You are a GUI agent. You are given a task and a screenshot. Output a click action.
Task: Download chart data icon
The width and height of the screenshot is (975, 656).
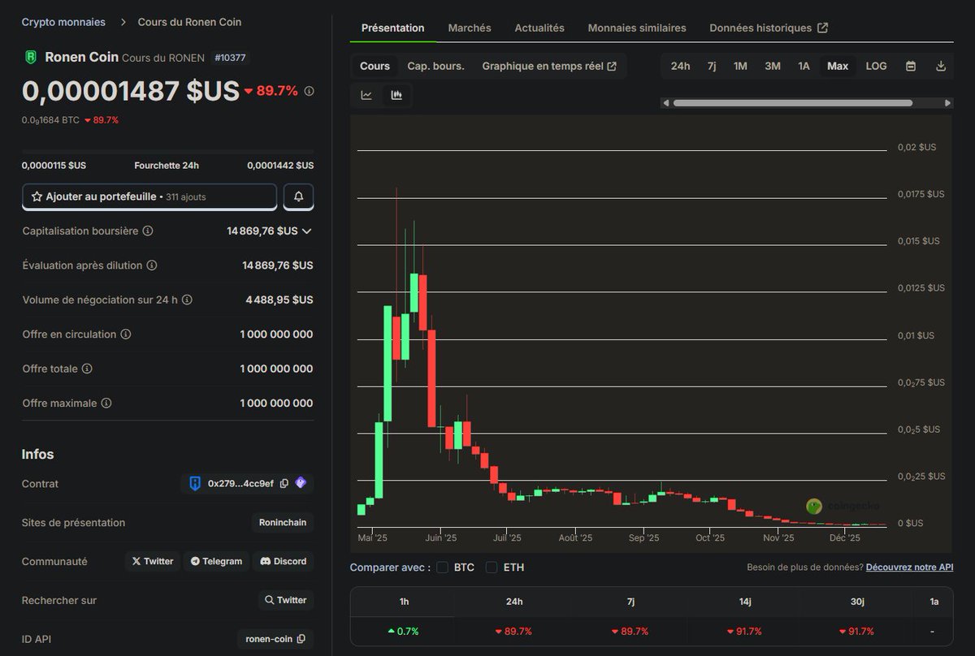point(941,66)
